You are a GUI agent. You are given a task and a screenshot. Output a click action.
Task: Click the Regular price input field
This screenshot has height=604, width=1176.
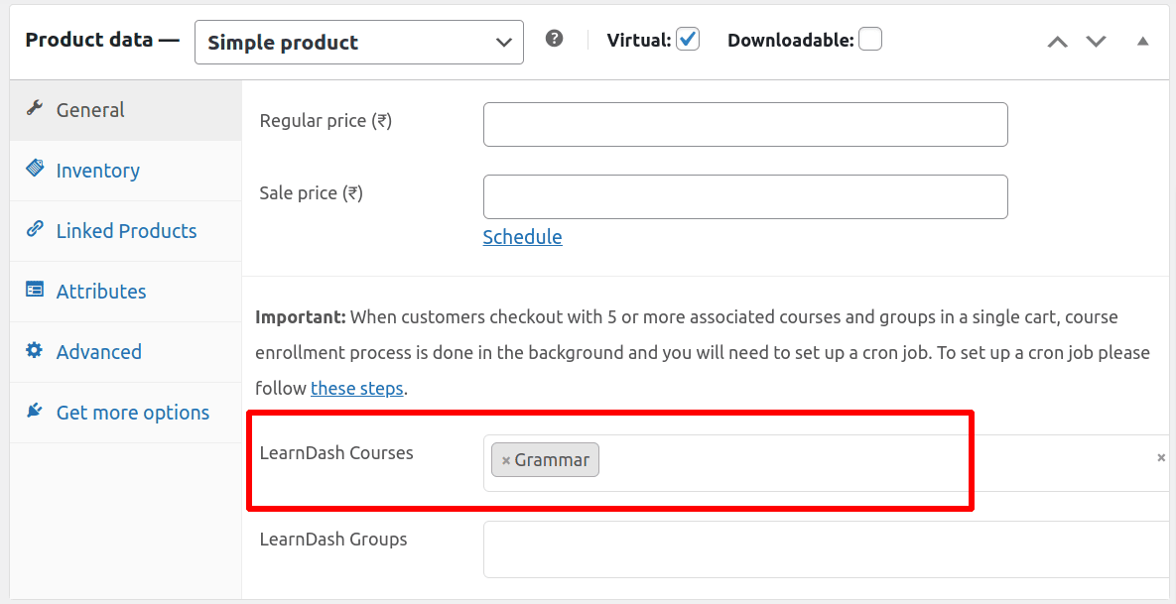click(x=745, y=124)
